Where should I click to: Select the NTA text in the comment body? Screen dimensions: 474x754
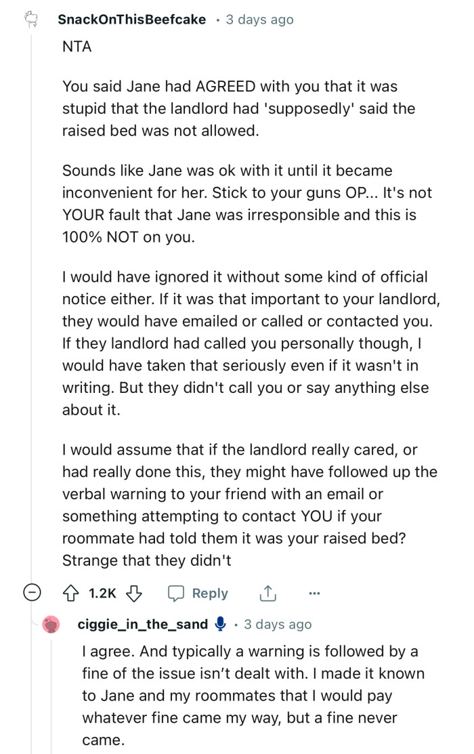click(72, 47)
